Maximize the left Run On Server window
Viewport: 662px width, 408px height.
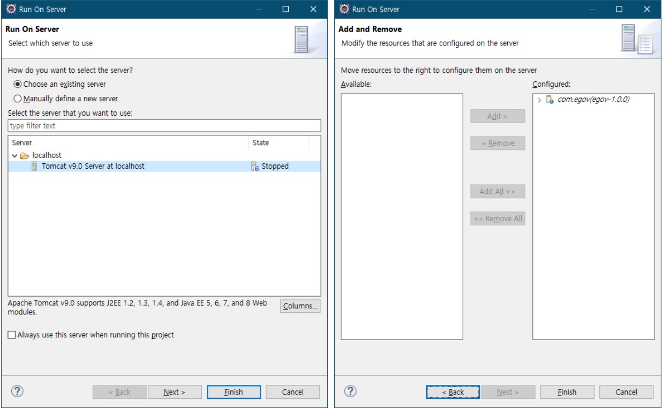click(x=285, y=9)
